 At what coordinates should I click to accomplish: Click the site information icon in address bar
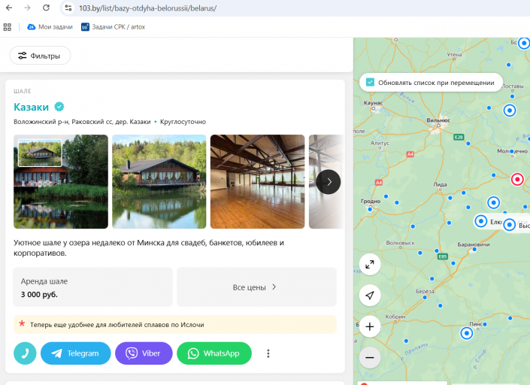(x=68, y=8)
